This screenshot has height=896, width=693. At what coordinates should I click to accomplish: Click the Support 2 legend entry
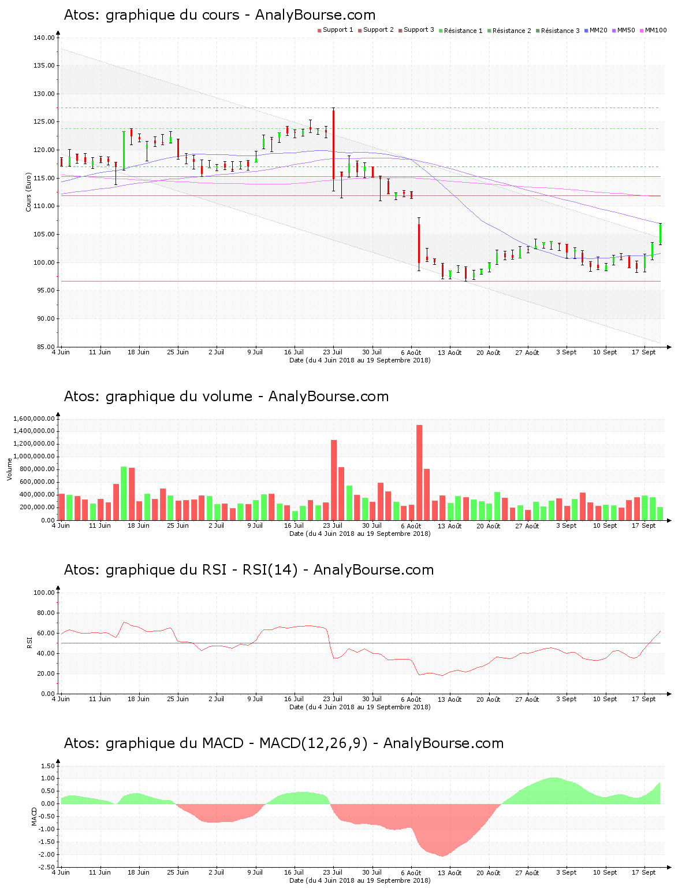pos(376,30)
